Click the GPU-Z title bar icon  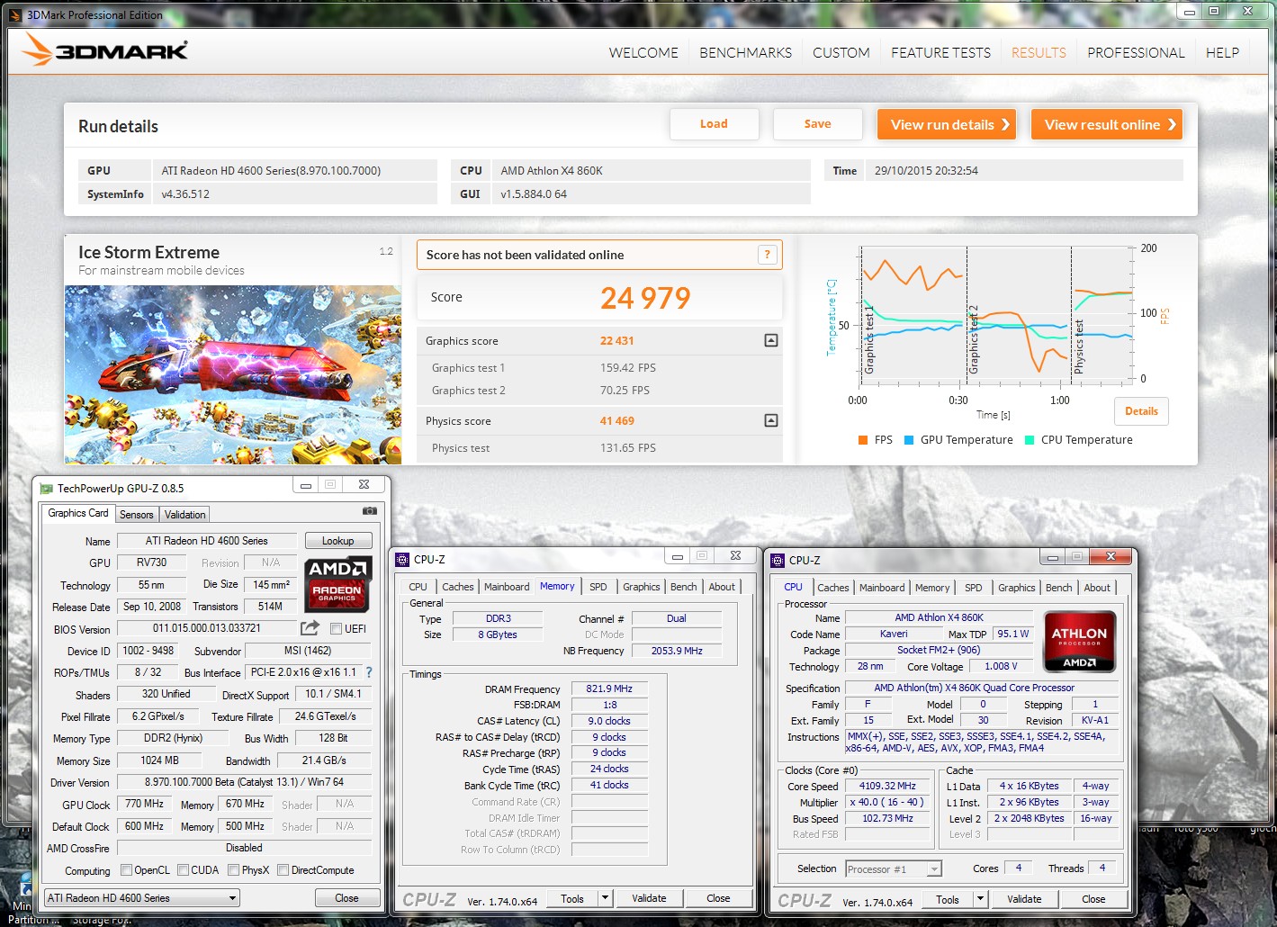pyautogui.click(x=46, y=488)
